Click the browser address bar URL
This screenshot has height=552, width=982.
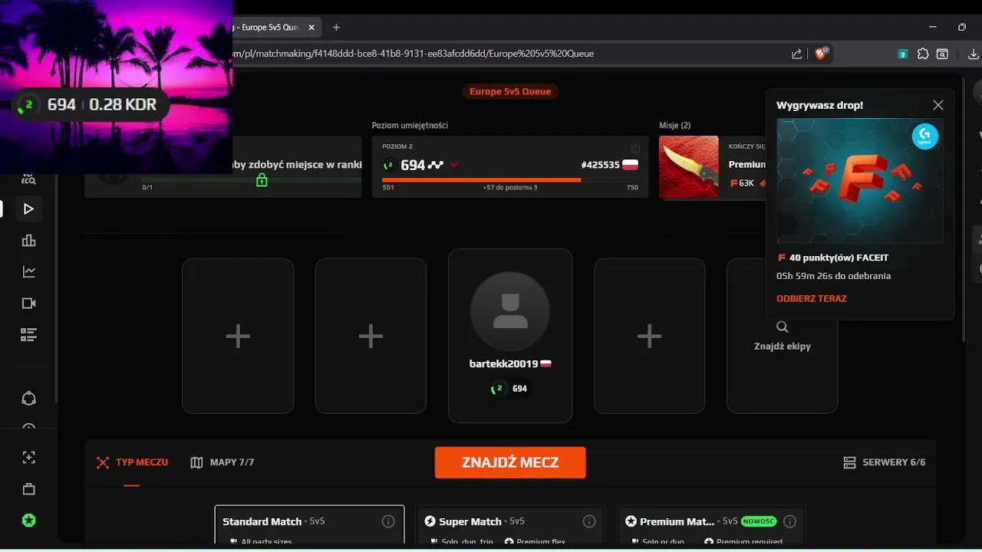(414, 54)
